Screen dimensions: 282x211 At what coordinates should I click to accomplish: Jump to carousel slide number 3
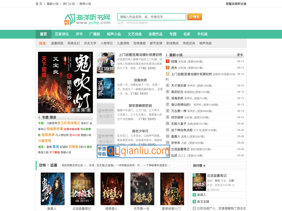78,110
